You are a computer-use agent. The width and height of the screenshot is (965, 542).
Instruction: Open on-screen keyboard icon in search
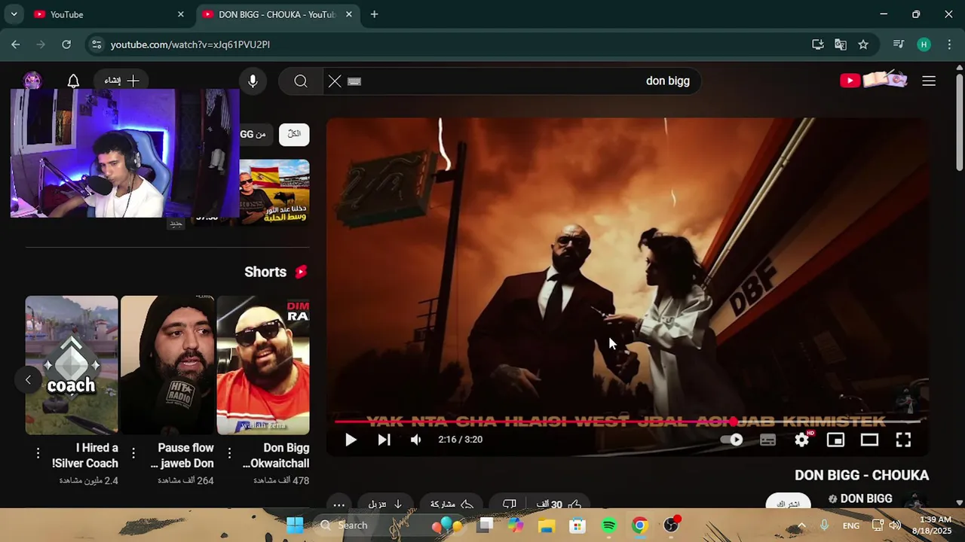click(354, 81)
